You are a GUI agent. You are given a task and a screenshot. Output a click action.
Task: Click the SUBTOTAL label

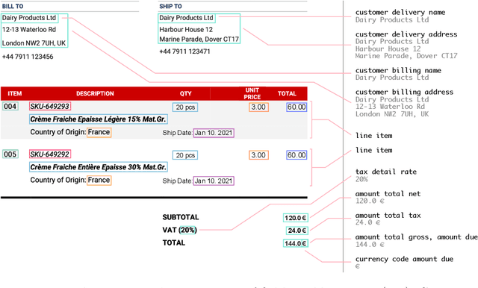(181, 217)
